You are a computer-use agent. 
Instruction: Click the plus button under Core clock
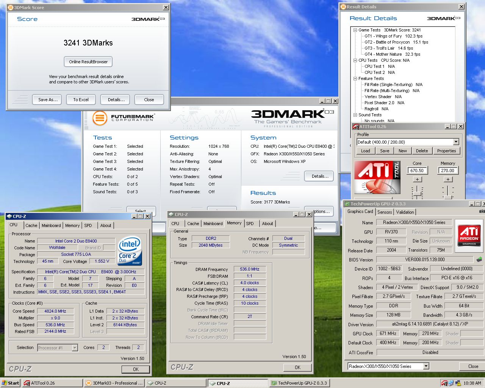pos(417,180)
